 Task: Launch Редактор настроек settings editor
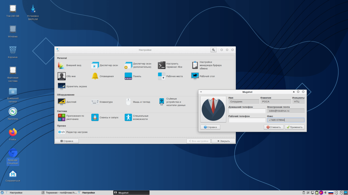(73, 132)
